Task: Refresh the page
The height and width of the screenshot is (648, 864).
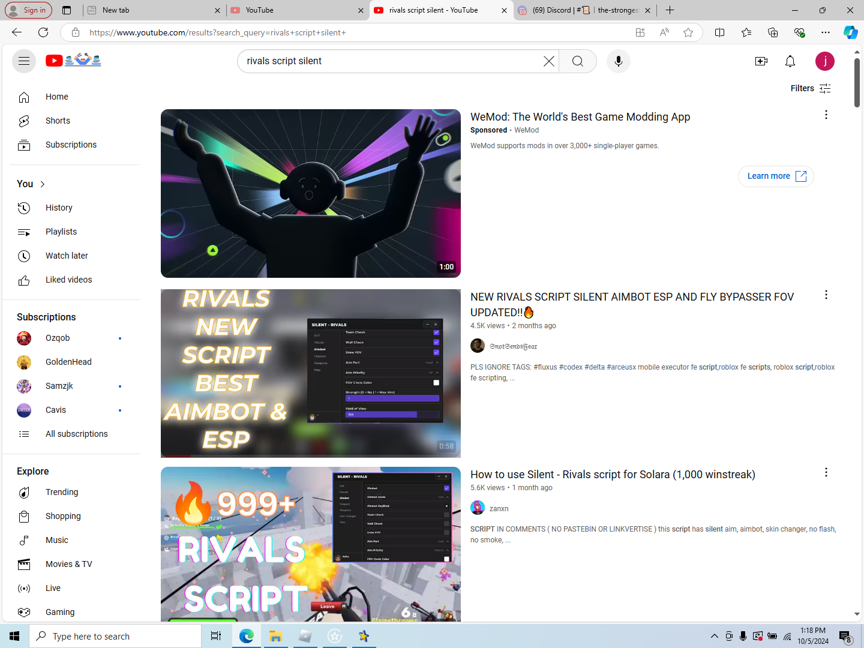Action: (x=43, y=32)
